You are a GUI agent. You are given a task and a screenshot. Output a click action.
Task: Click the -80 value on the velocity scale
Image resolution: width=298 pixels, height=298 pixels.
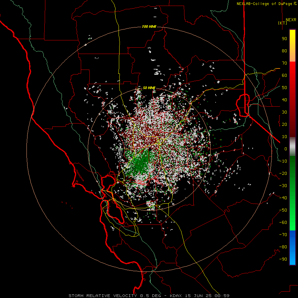pyautogui.click(x=283, y=247)
